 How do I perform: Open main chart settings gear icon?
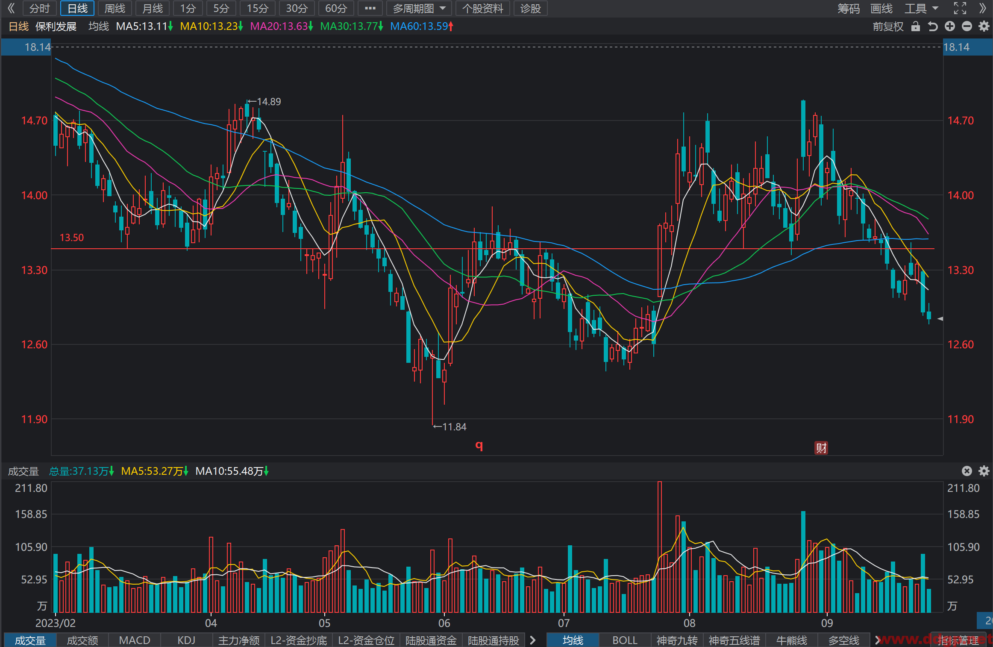[x=984, y=26]
